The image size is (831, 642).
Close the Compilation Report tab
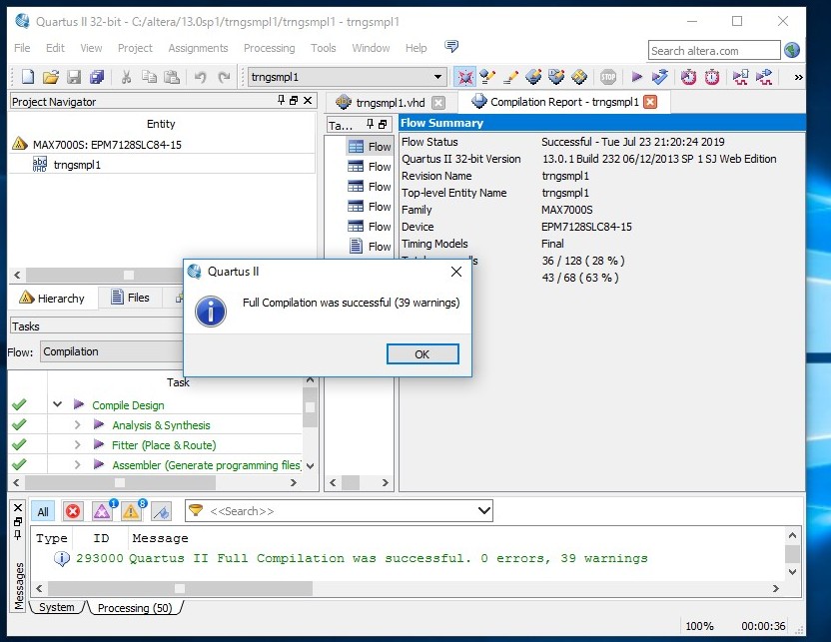coord(650,102)
